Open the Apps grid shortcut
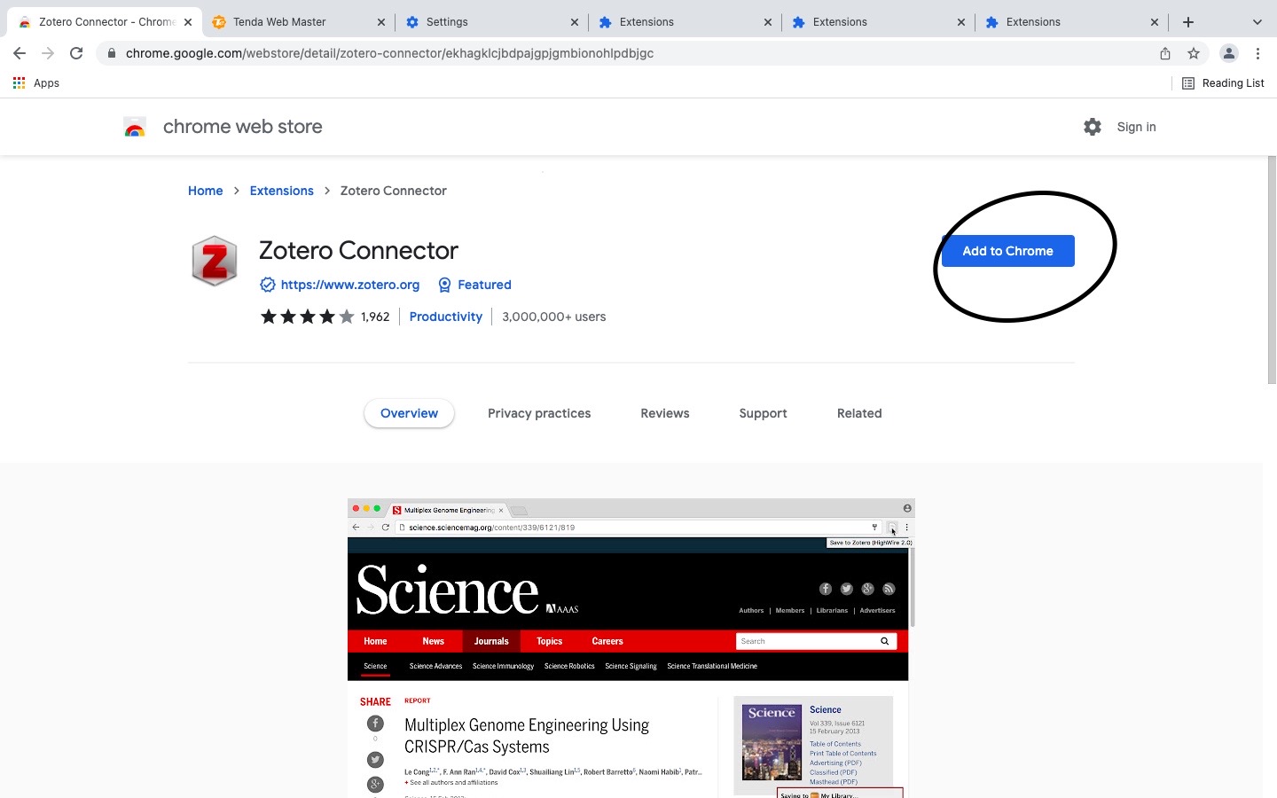The width and height of the screenshot is (1277, 798). tap(35, 83)
